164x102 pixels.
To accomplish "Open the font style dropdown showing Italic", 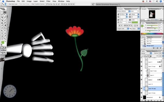I will pyautogui.click(x=138, y=11).
